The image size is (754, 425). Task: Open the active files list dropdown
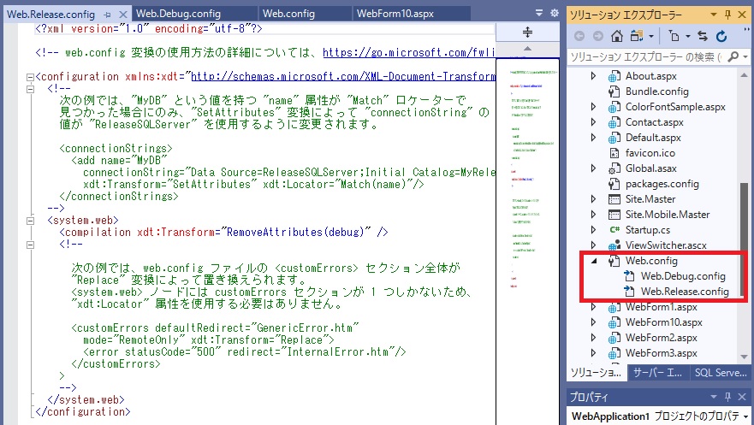point(539,13)
